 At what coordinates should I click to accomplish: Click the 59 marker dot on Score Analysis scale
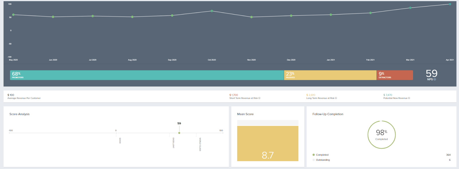pyautogui.click(x=179, y=133)
